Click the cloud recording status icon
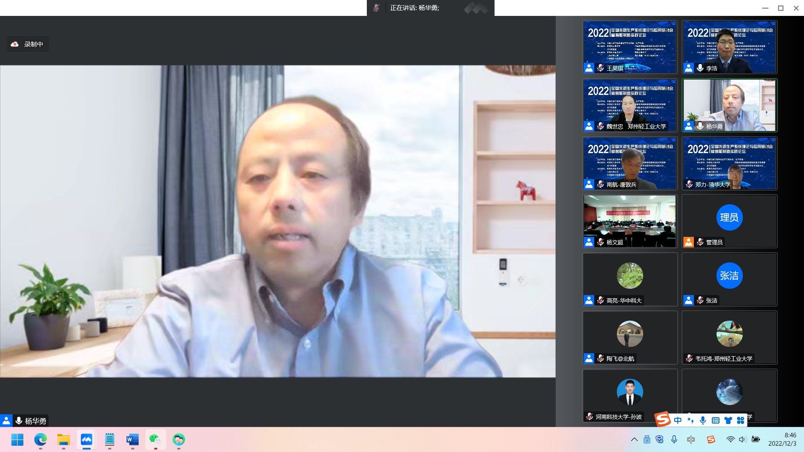804x452 pixels. click(15, 44)
